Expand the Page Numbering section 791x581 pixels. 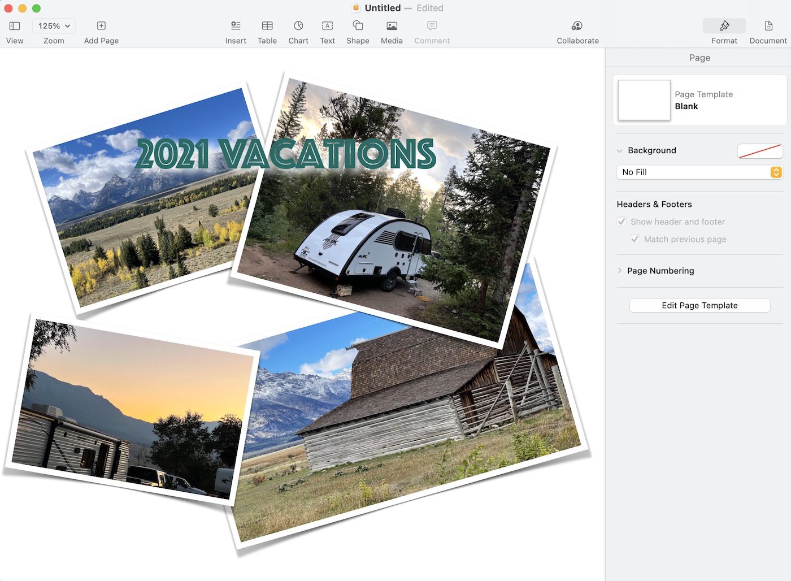tap(620, 271)
